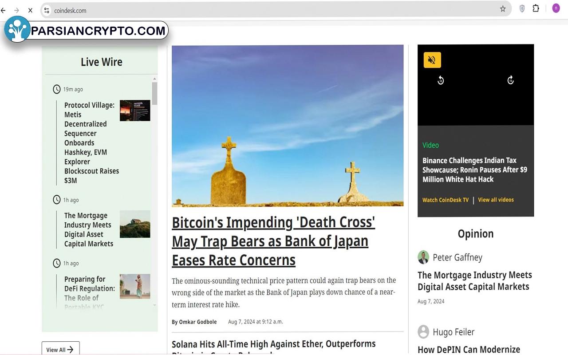This screenshot has width=568, height=355.
Task: Open author Omkar Godbole's page
Action: pos(197,322)
